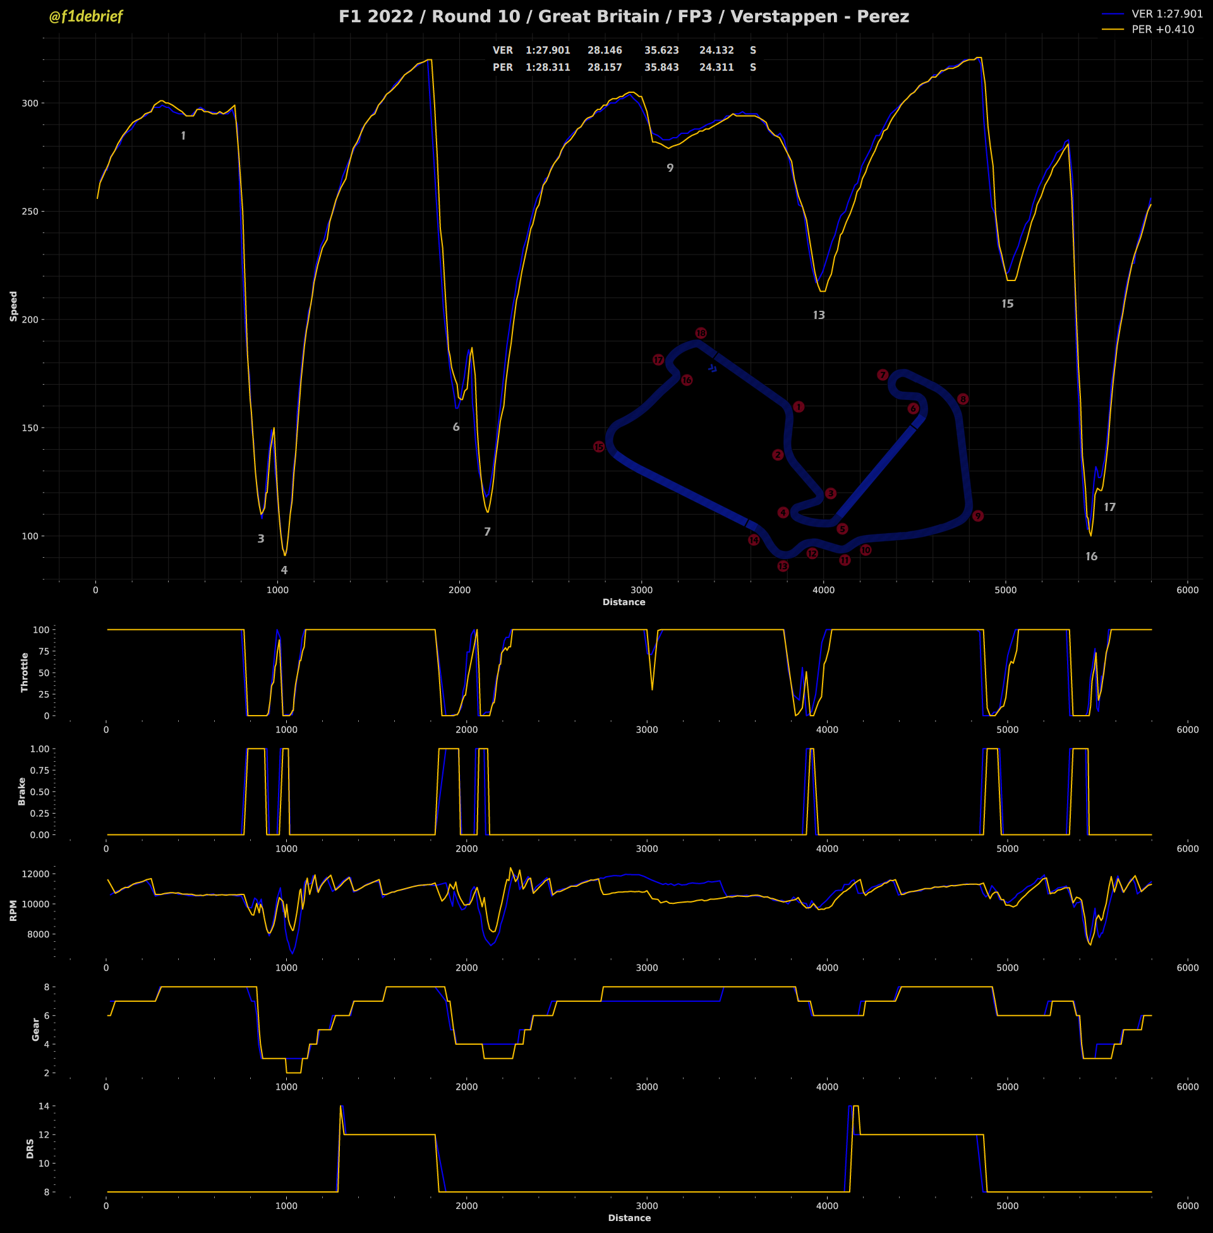This screenshot has height=1233, width=1213.
Task: Click corner 9 marker on the track map
Action: point(977,516)
